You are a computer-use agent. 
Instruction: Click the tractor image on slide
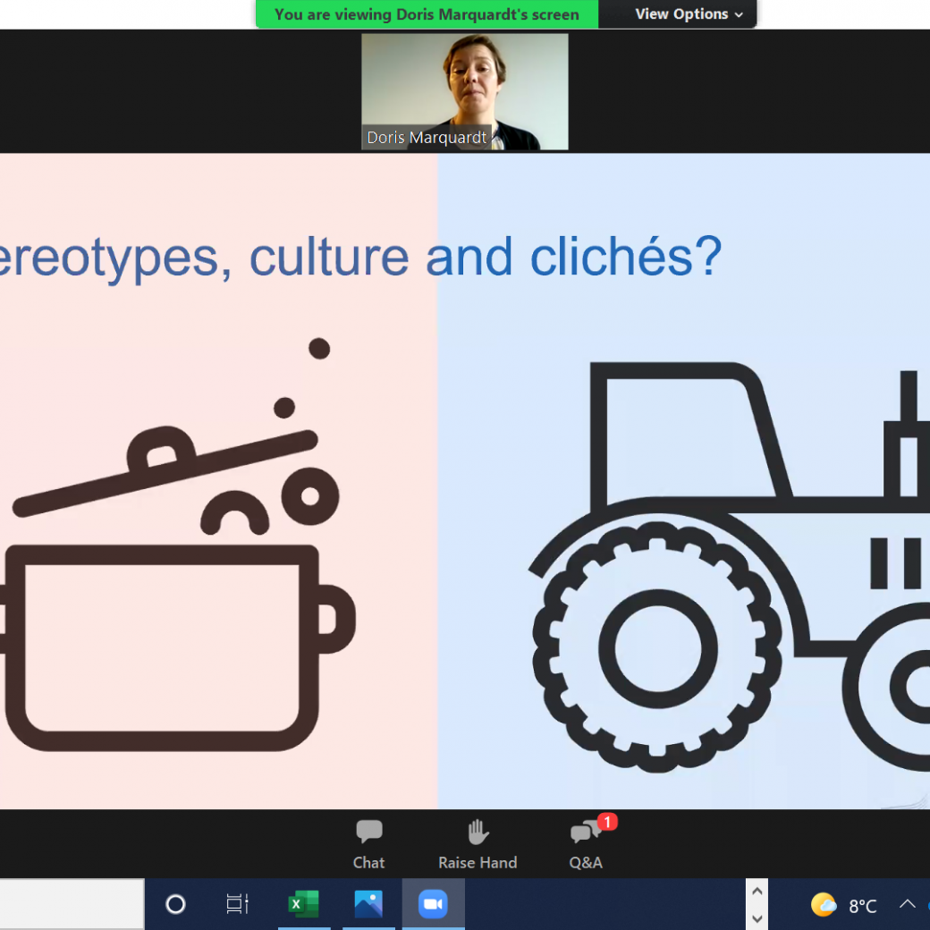729,566
